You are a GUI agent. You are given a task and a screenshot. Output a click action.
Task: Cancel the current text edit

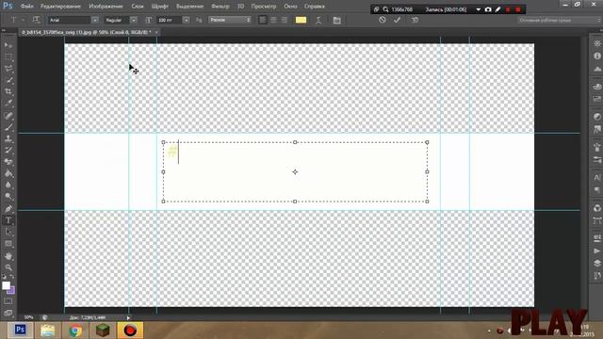382,20
